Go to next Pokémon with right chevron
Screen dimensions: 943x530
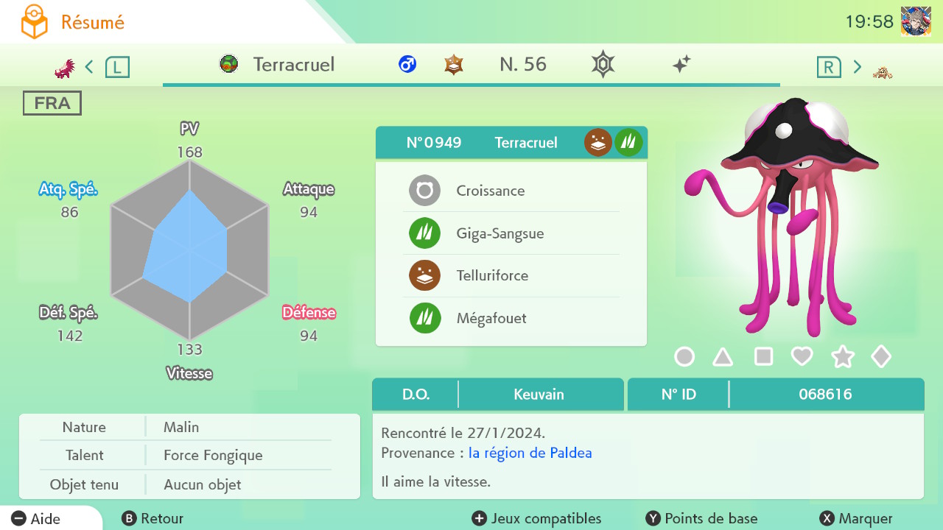(858, 67)
